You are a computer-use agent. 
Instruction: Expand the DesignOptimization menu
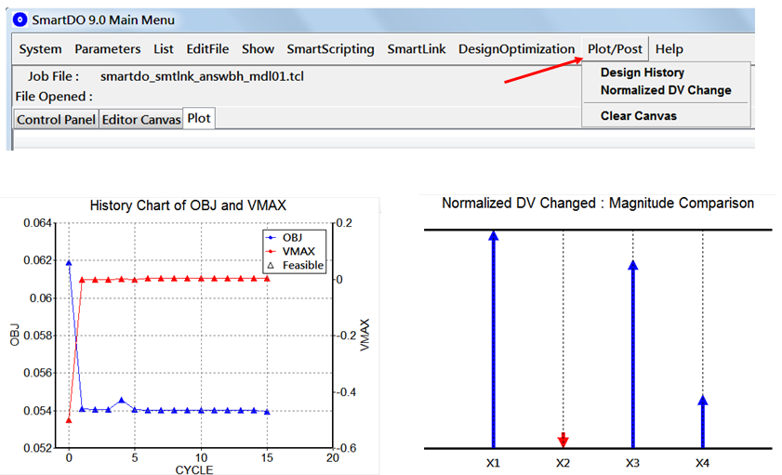click(x=516, y=49)
